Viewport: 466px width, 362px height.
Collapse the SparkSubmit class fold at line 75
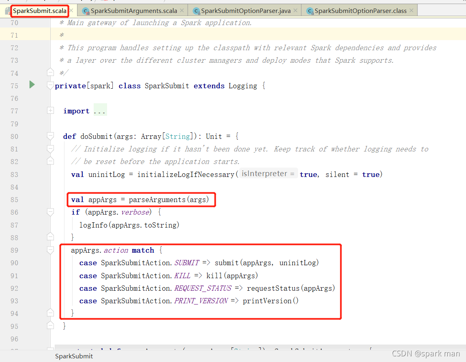pyautogui.click(x=51, y=86)
